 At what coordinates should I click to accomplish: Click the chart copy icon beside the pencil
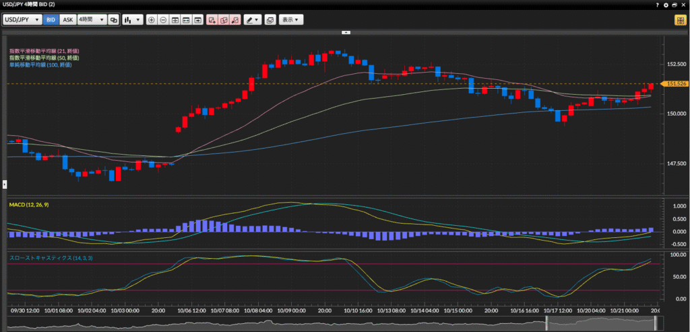270,20
